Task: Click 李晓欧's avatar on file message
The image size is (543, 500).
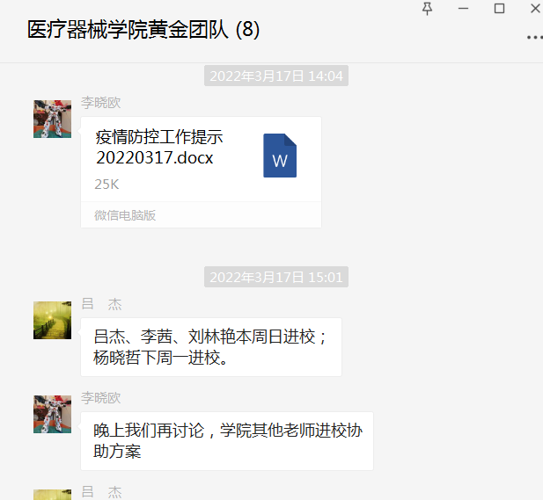Action: tap(52, 119)
